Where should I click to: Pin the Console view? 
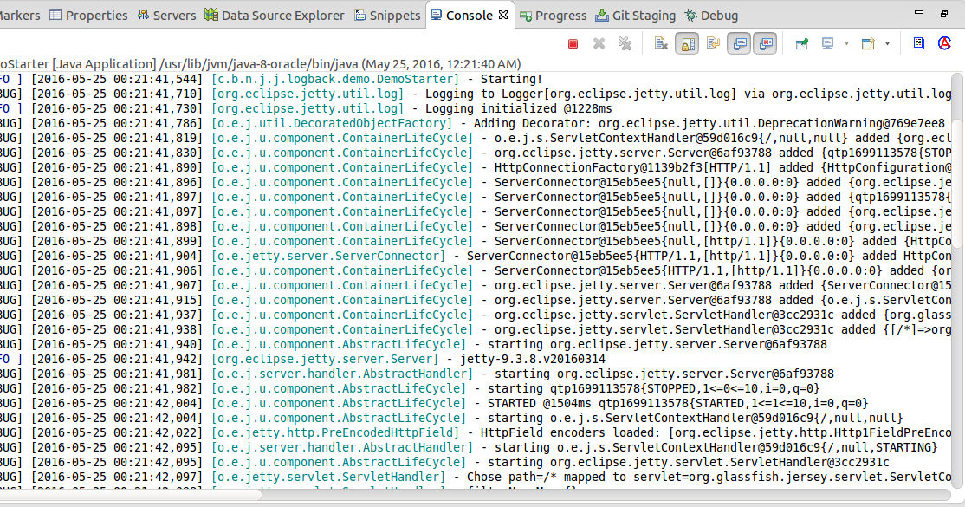coord(800,43)
